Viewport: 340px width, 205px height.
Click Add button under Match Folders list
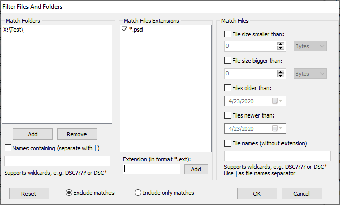(33, 134)
